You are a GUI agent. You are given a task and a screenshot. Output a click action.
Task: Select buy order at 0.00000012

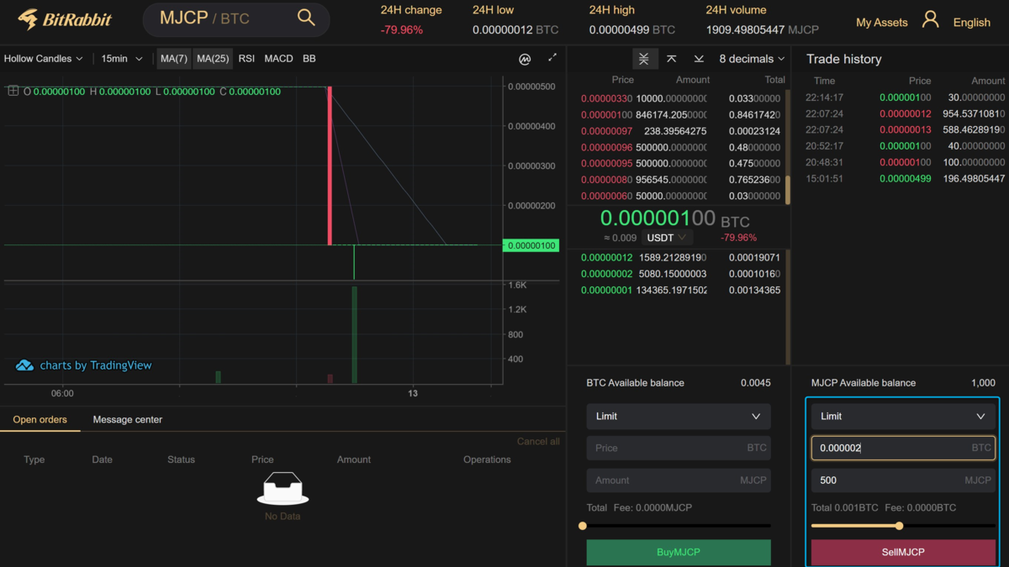(x=679, y=258)
